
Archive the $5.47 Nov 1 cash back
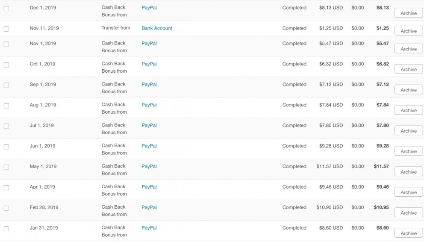tap(409, 49)
